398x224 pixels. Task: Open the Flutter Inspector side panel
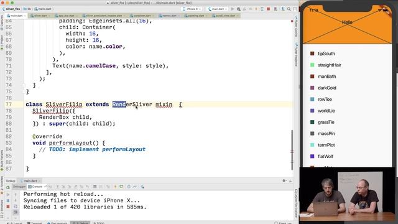(296, 55)
